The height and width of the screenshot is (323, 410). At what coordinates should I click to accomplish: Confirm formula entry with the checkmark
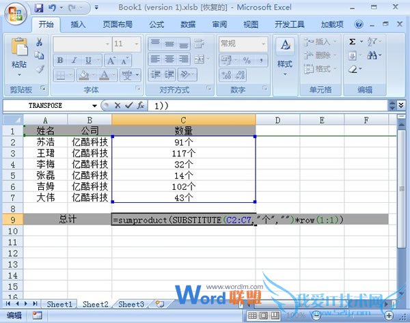128,105
